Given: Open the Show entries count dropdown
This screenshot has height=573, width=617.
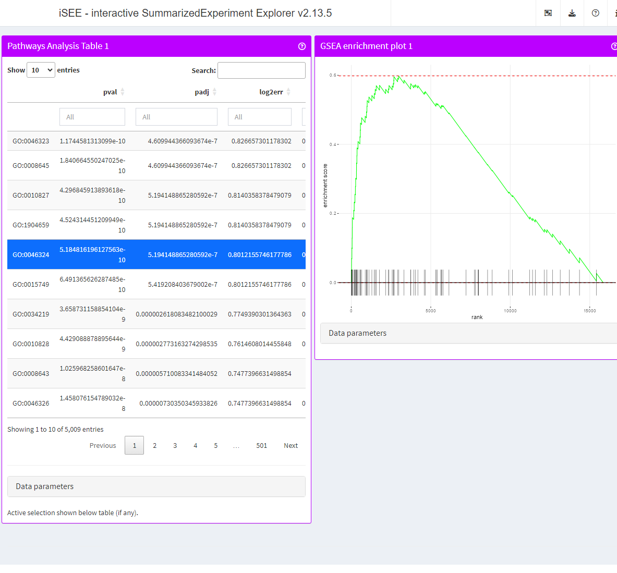Looking at the screenshot, I should click(x=41, y=70).
